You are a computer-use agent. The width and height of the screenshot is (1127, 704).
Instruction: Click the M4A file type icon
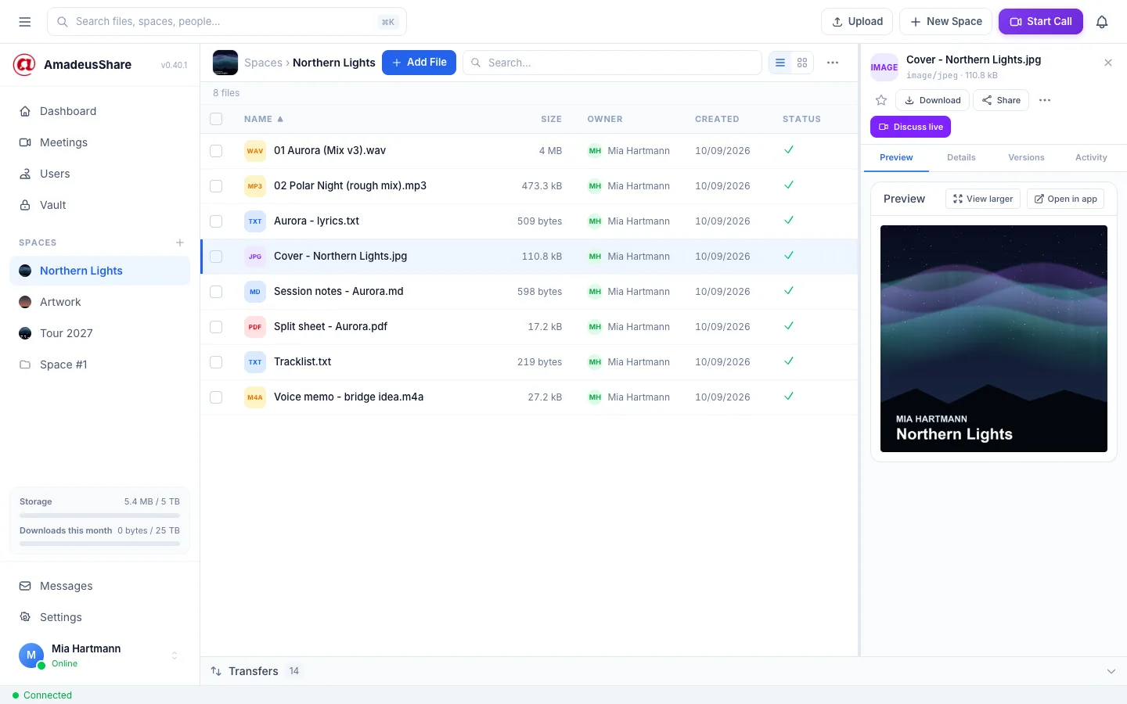(x=255, y=397)
